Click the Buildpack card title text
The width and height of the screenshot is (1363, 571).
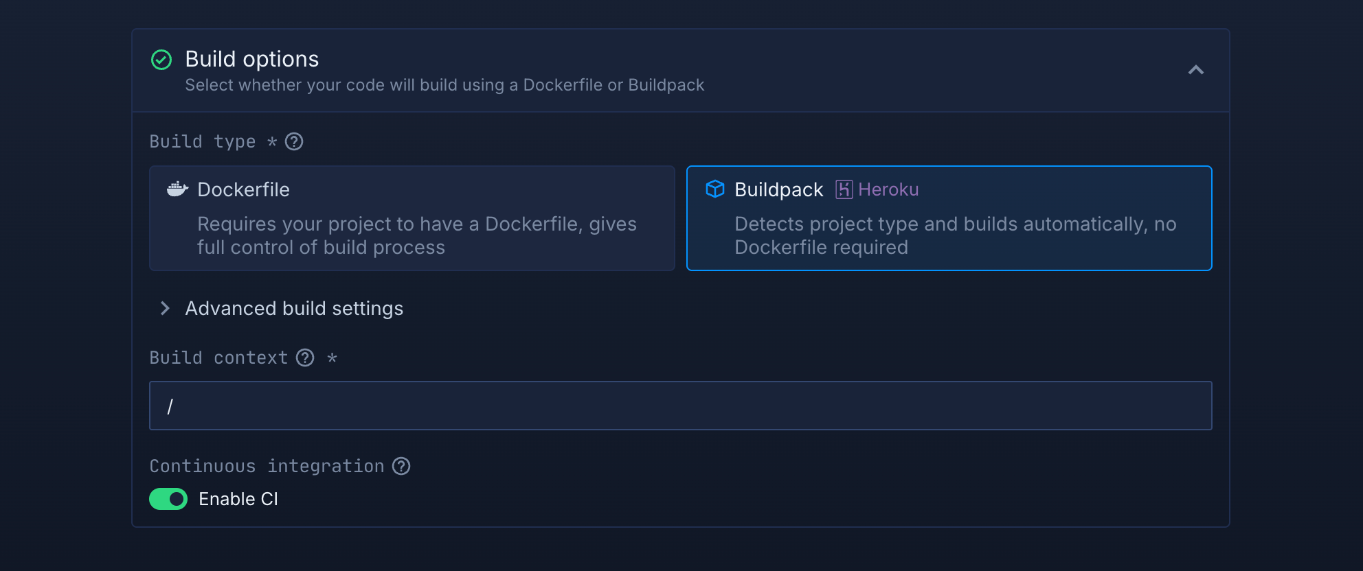tap(779, 189)
